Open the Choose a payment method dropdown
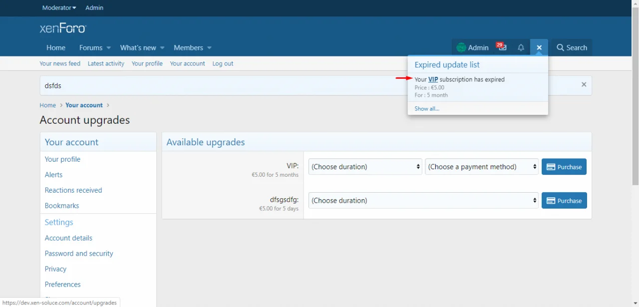 482,167
